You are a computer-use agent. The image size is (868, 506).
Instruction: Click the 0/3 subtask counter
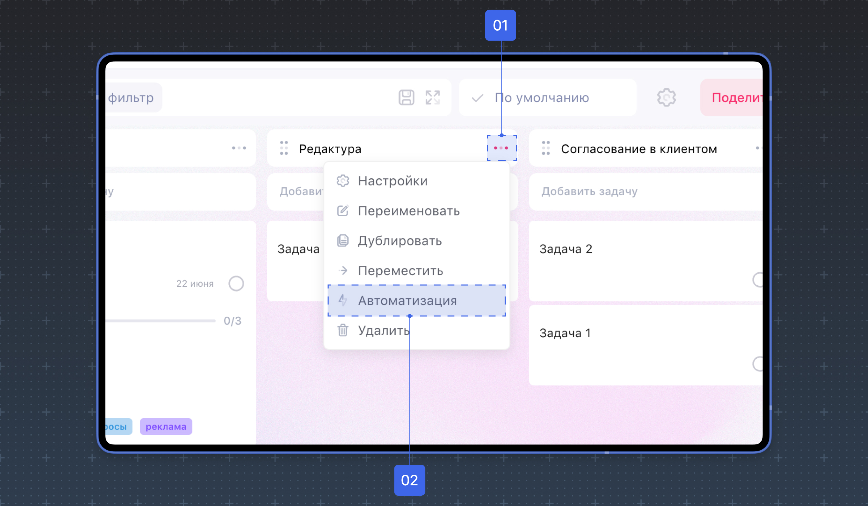pyautogui.click(x=232, y=321)
